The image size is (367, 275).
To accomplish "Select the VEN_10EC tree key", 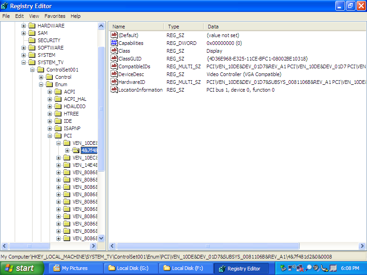I will pyautogui.click(x=85, y=158).
